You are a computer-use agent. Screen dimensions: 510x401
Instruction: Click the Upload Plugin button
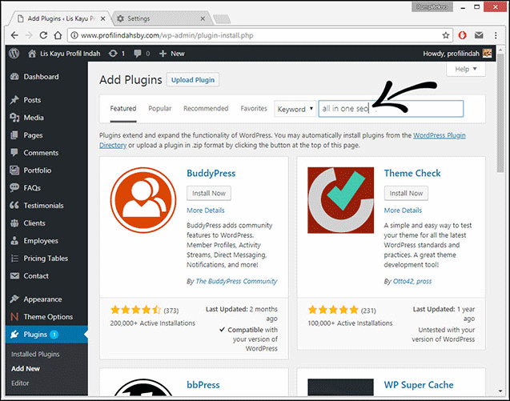193,80
